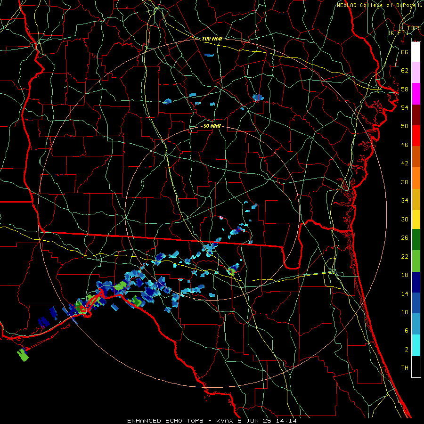424x424 pixels.
Task: Click the "14:14" timestamp
Action: [286, 421]
